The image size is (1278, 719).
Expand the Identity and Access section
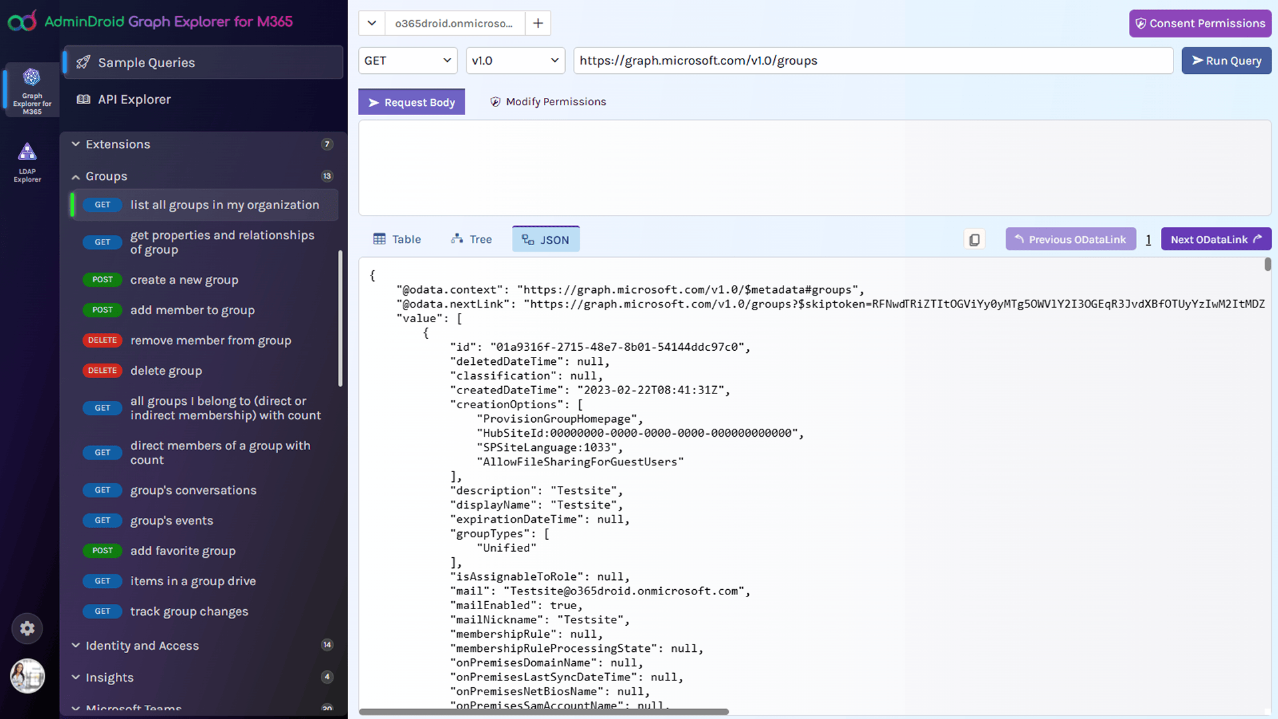75,645
